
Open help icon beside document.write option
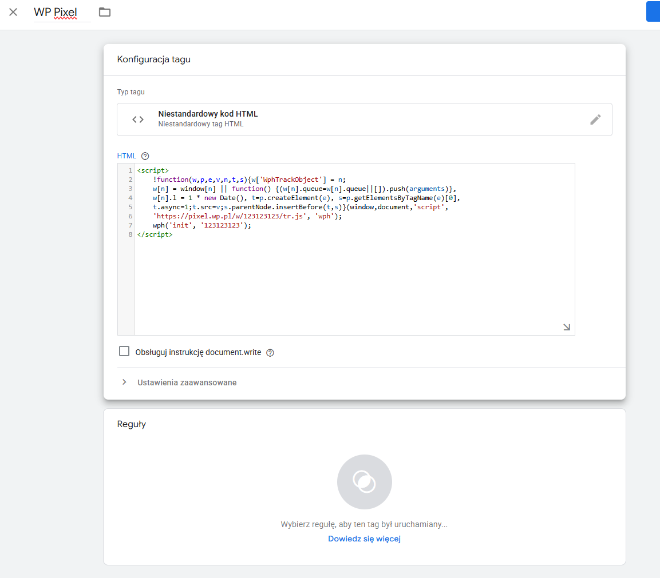tap(270, 353)
